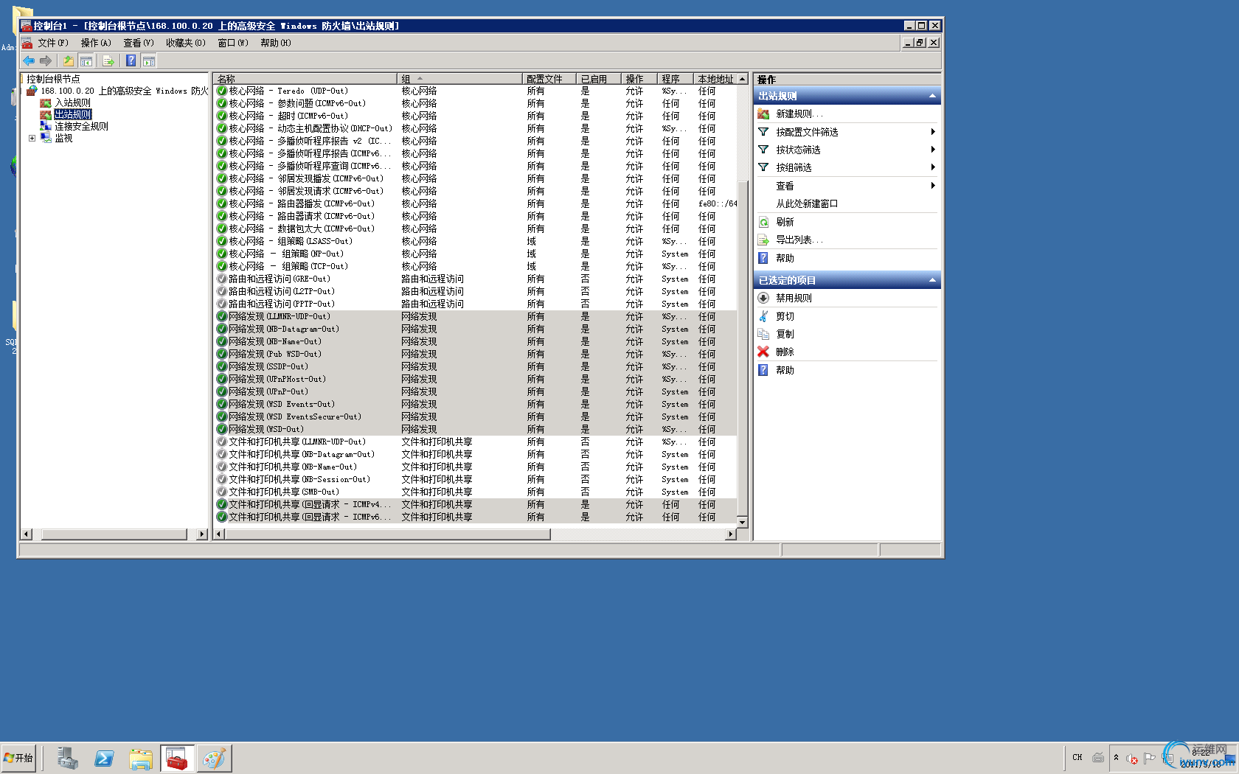
Task: Click the gray disabled icon for 路由和远程访问 (GRE-Out)
Action: [x=221, y=279]
